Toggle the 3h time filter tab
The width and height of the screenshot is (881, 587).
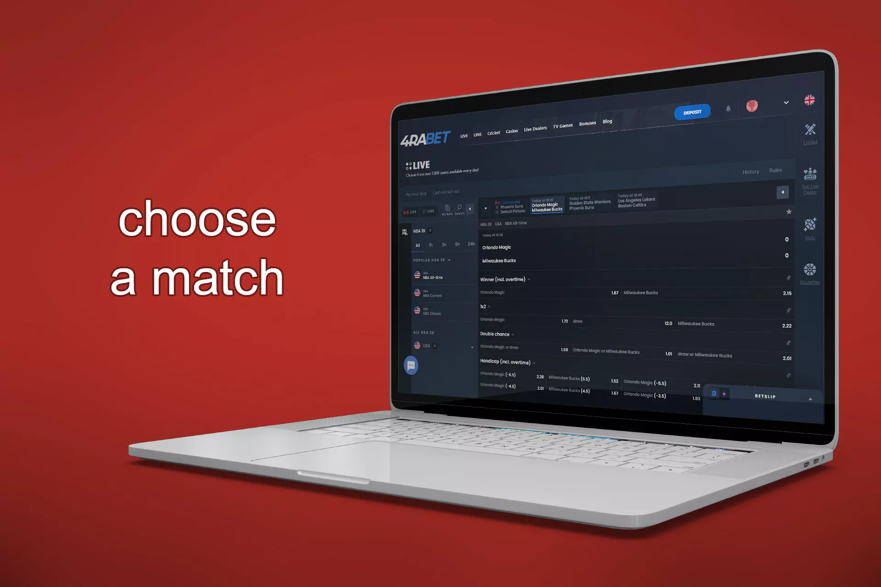coord(443,245)
